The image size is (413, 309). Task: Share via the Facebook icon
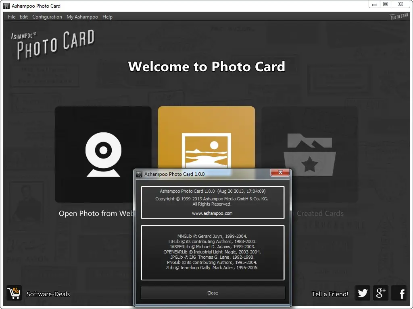pyautogui.click(x=399, y=293)
